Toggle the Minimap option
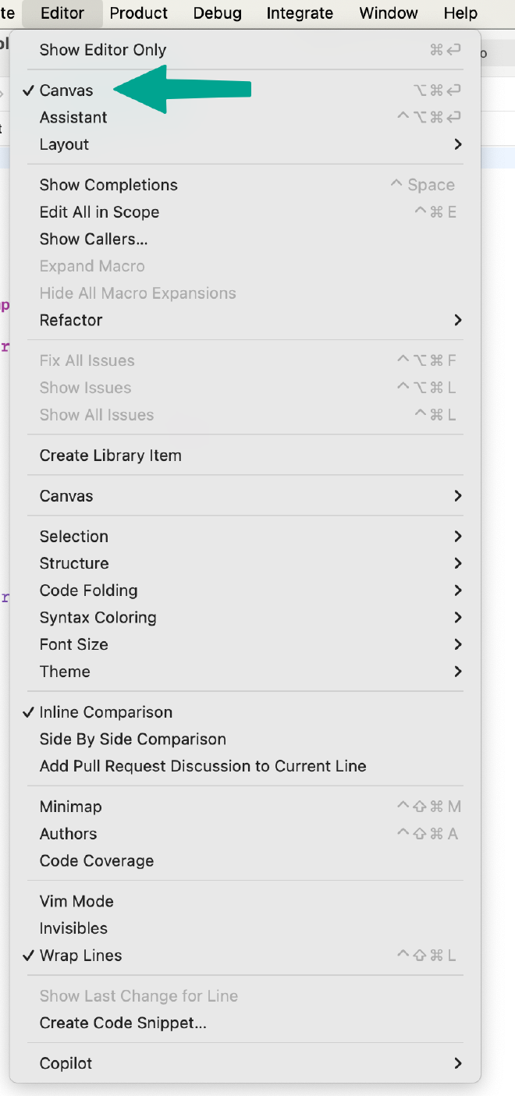515x1096 pixels. pyautogui.click(x=70, y=807)
